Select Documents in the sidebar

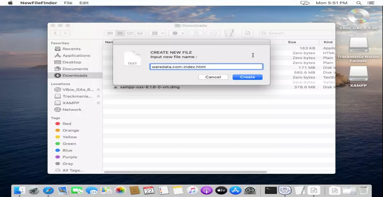(75, 69)
